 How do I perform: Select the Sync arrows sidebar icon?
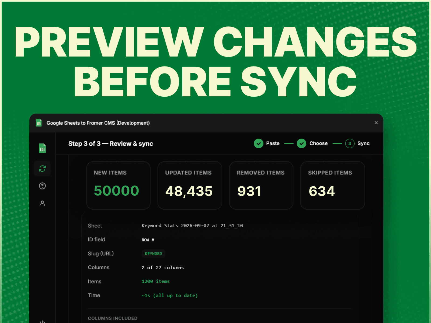[42, 169]
